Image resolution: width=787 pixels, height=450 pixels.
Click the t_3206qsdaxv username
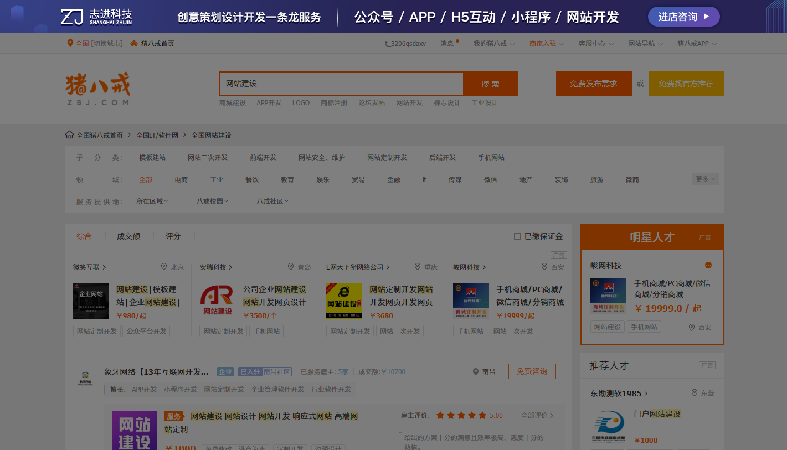tap(405, 43)
